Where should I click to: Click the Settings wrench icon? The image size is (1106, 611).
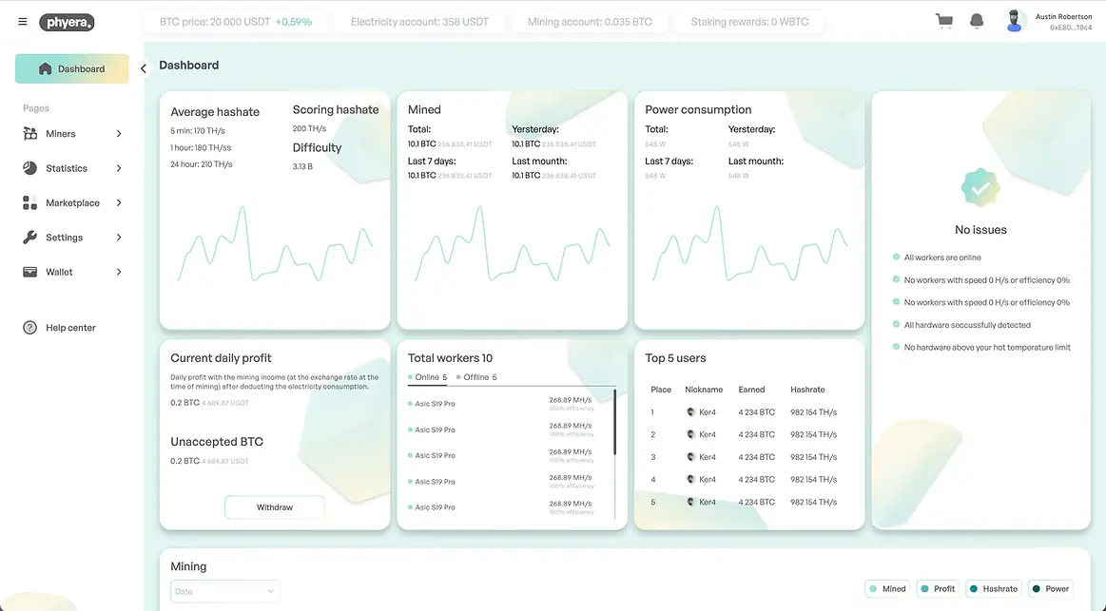(x=29, y=238)
